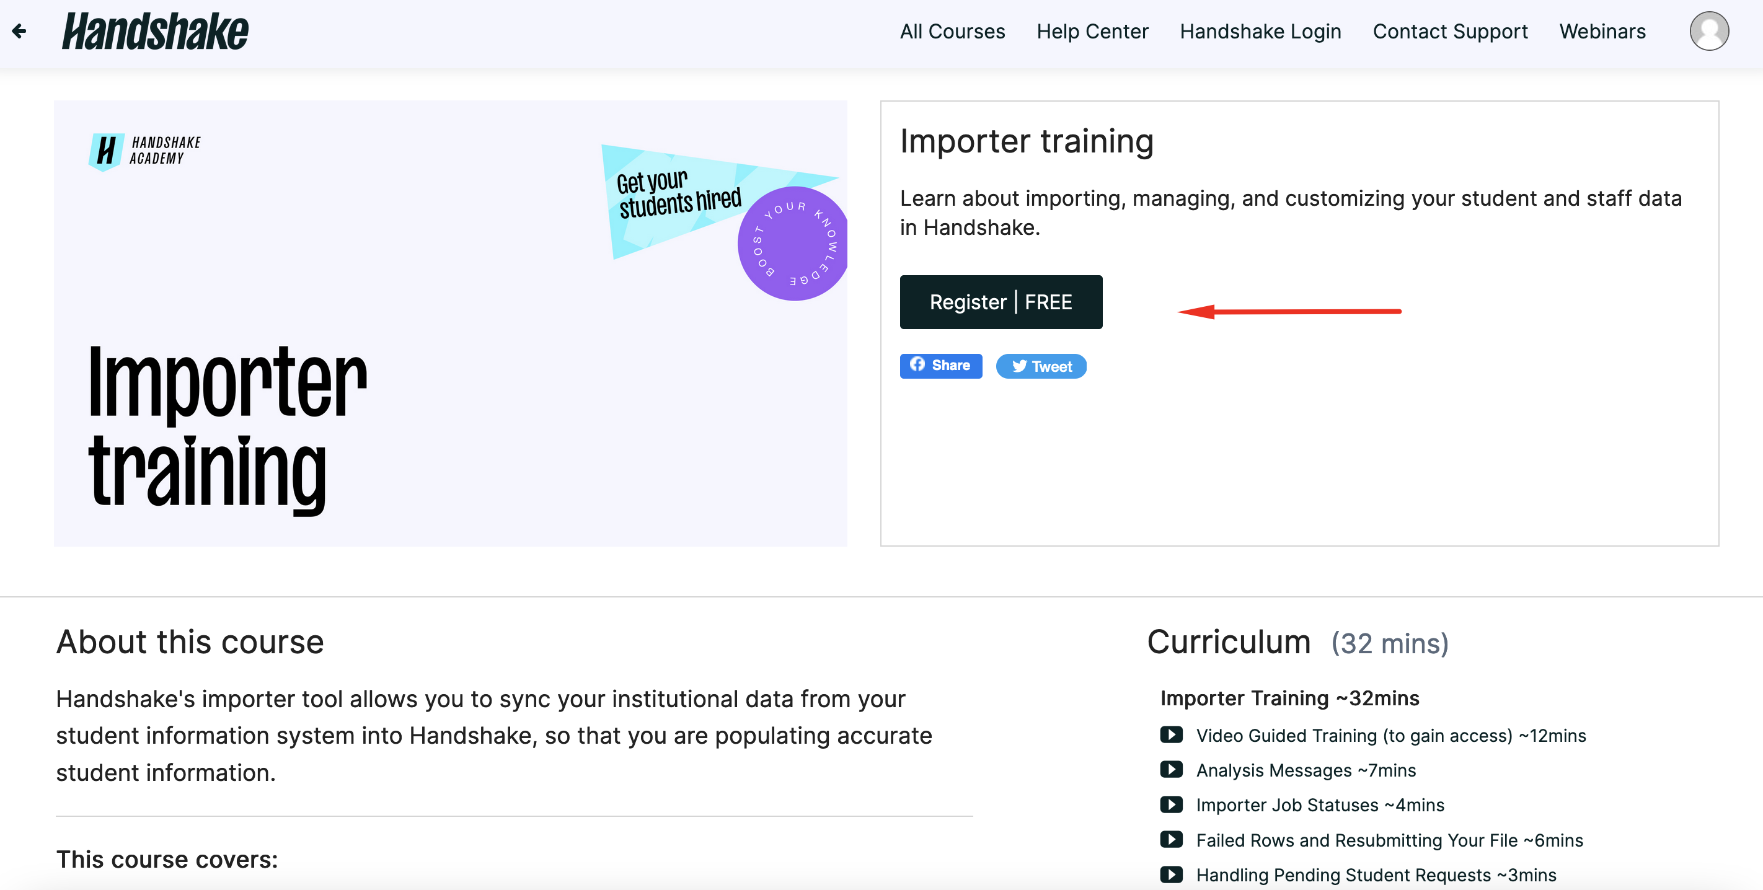Image resolution: width=1763 pixels, height=890 pixels.
Task: Open Failed Rows and Resubmitting Your File lesson
Action: point(1389,840)
